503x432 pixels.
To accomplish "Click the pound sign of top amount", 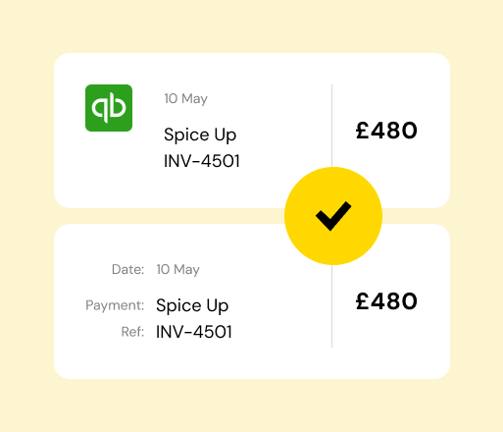I will (362, 131).
